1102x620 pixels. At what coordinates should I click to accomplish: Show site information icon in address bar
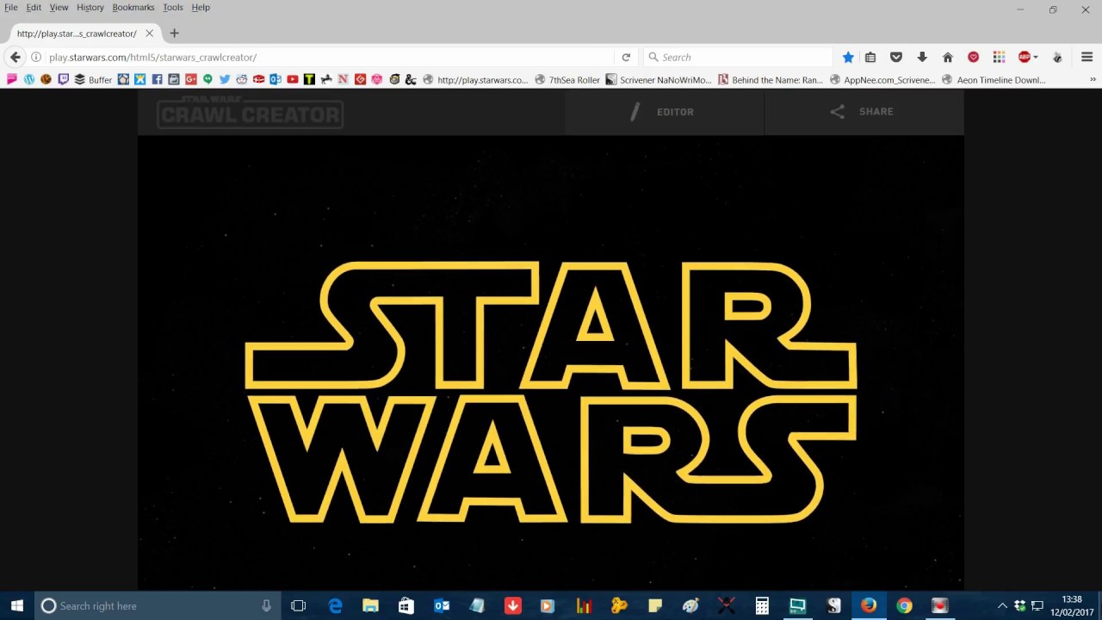36,57
